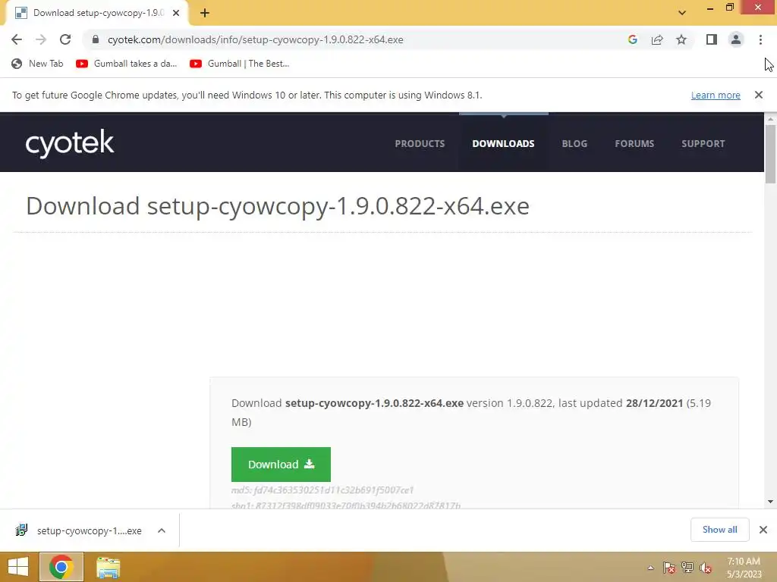Image resolution: width=777 pixels, height=582 pixels.
Task: Open the Chrome profile avatar
Action: pyautogui.click(x=736, y=39)
